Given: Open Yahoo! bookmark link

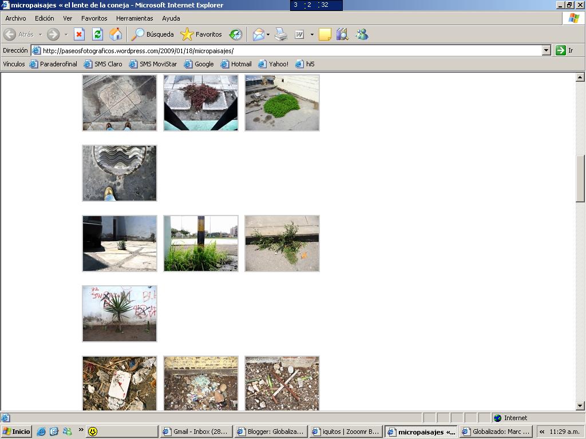Looking at the screenshot, I should pos(274,64).
